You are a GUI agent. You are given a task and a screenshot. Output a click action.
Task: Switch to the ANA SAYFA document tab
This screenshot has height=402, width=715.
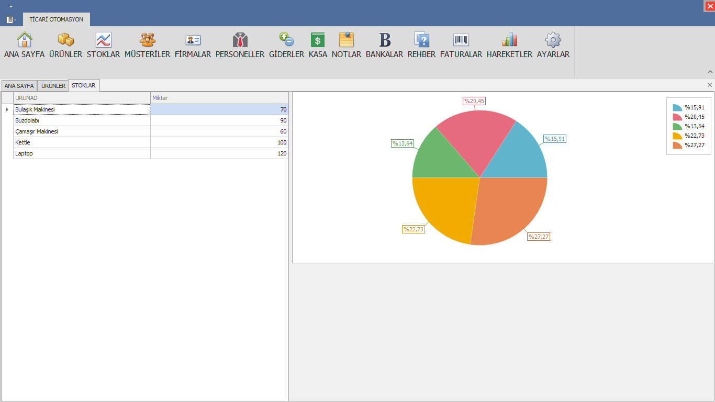19,86
